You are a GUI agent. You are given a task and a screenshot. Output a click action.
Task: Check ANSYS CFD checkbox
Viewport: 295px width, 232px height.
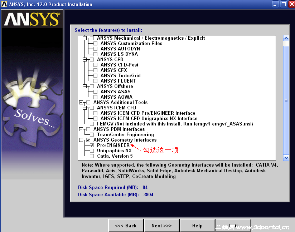coord(92,60)
